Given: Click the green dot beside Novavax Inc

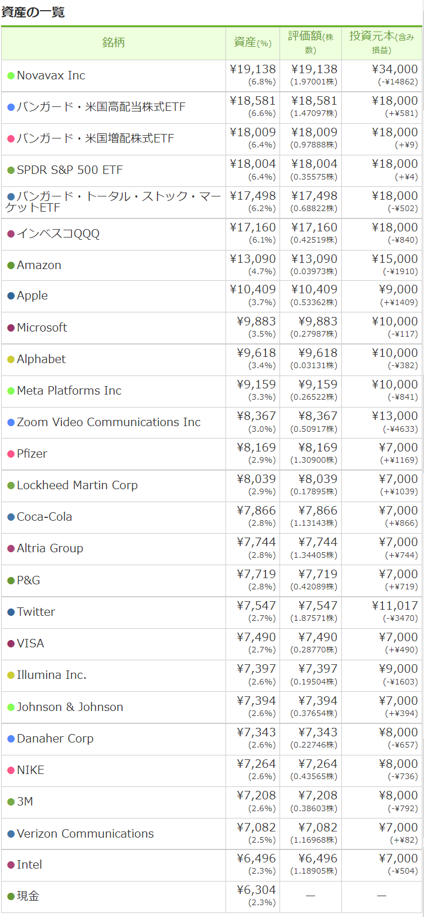Looking at the screenshot, I should click(11, 75).
